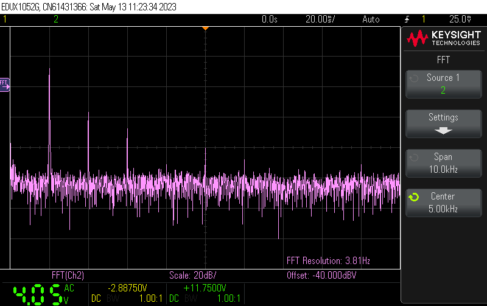Expand the Settings submenu softkey

444,123
